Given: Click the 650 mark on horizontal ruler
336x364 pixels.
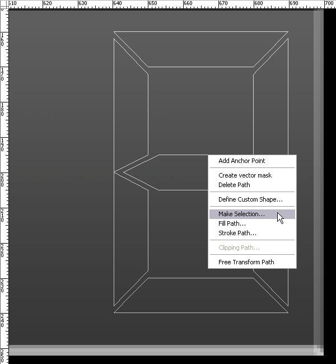Looking at the screenshot, I should click(x=152, y=3).
